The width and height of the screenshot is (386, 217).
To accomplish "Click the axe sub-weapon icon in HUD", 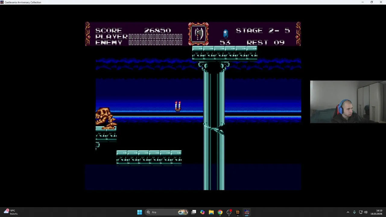I will (198, 34).
